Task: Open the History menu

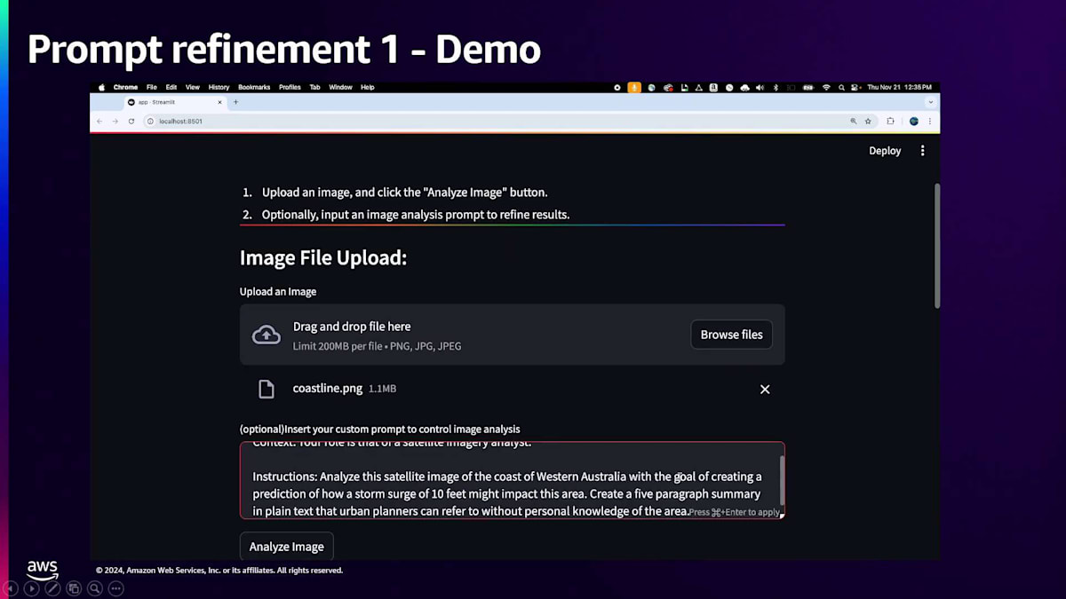Action: [219, 87]
